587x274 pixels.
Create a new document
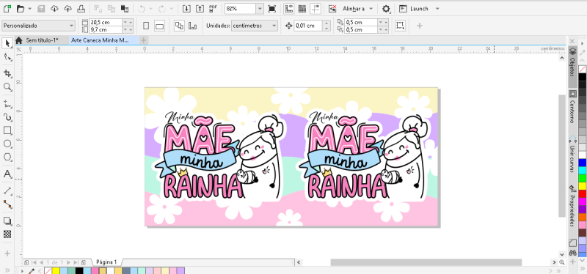click(x=7, y=8)
